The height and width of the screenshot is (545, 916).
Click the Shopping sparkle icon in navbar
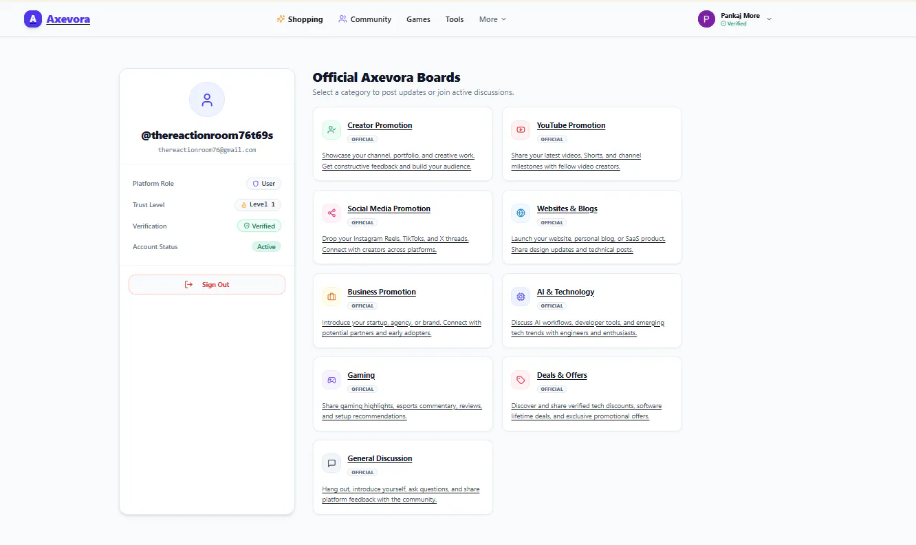[x=281, y=19]
